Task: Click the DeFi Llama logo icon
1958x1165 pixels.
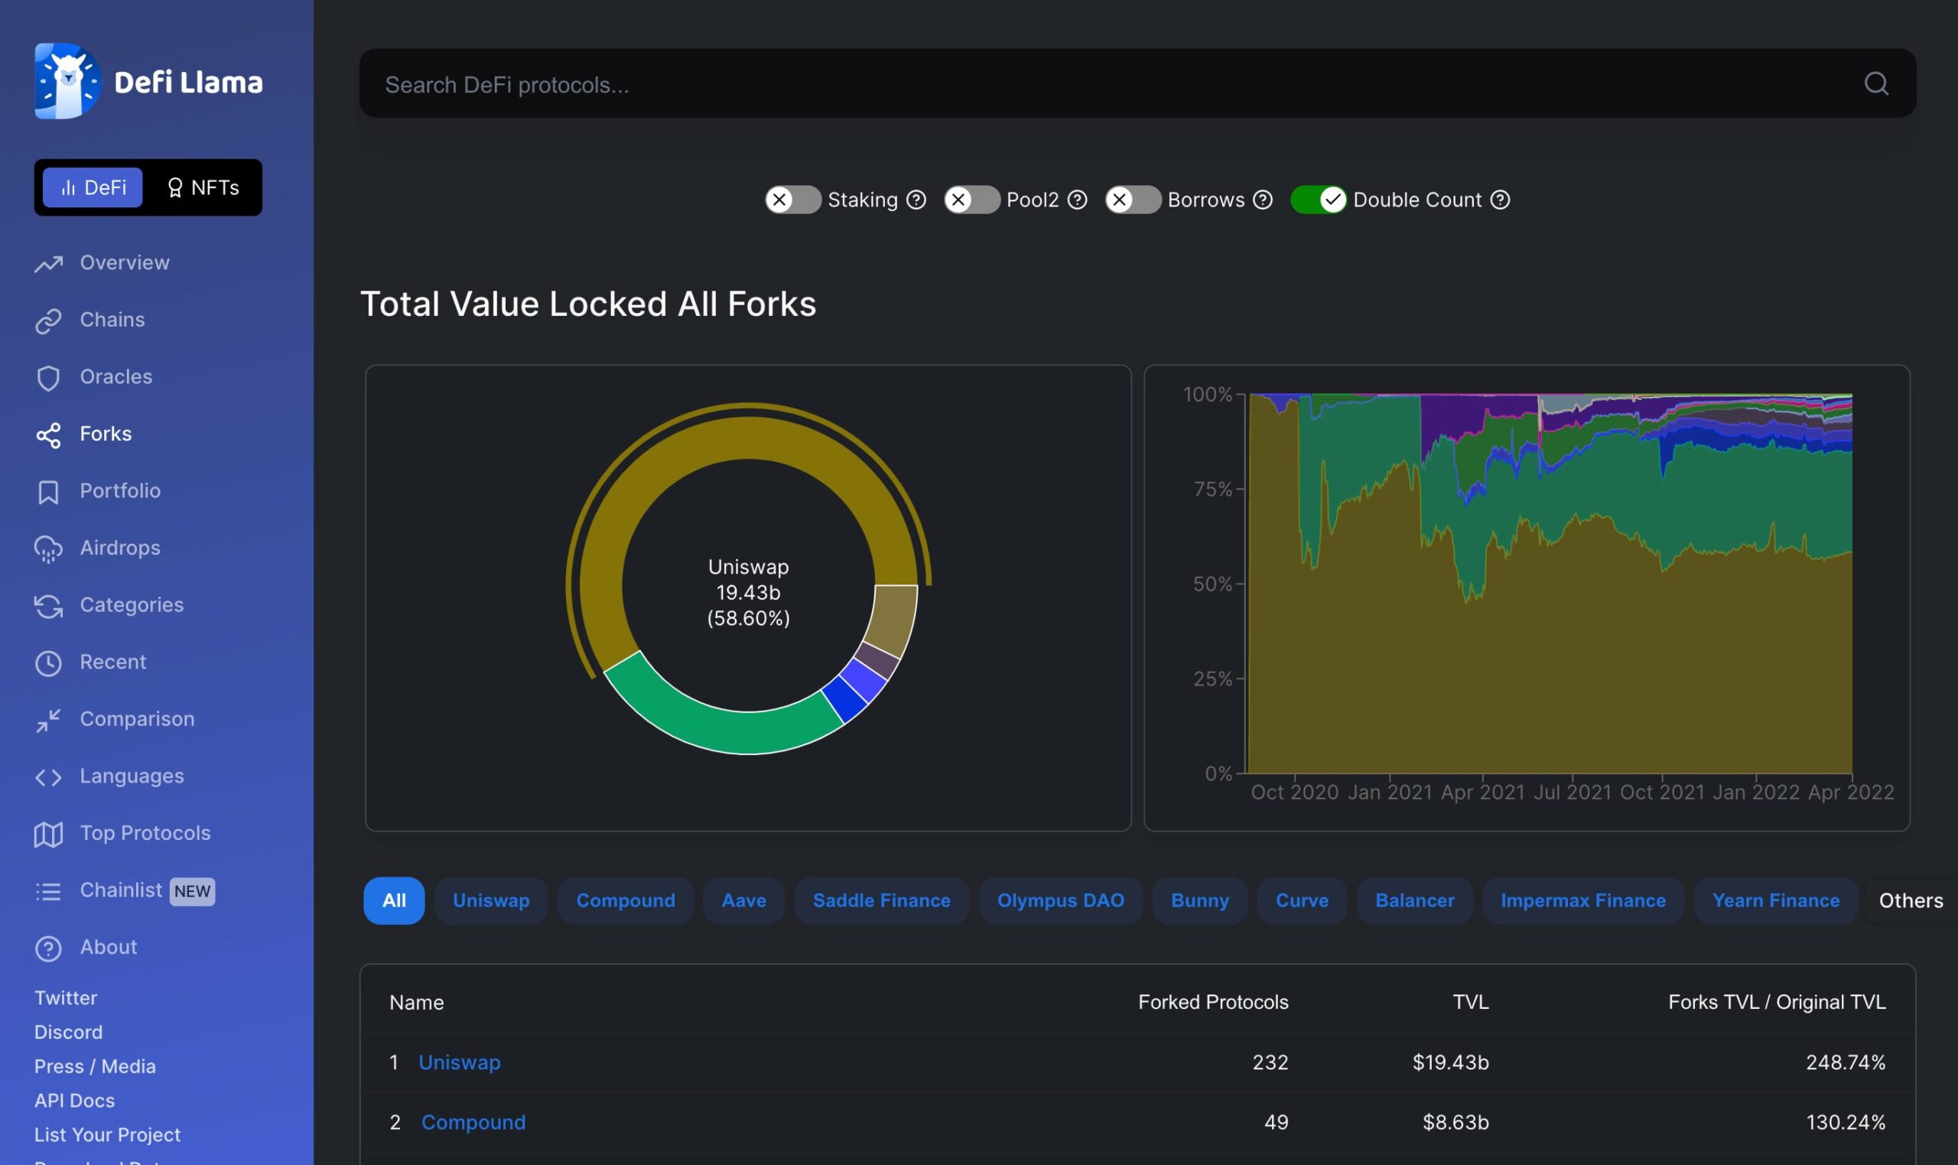Action: click(68, 81)
